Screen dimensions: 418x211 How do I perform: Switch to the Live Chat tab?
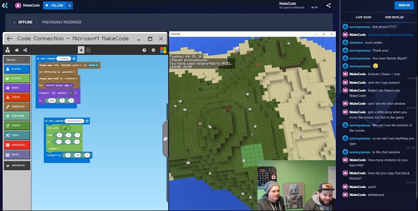click(363, 17)
